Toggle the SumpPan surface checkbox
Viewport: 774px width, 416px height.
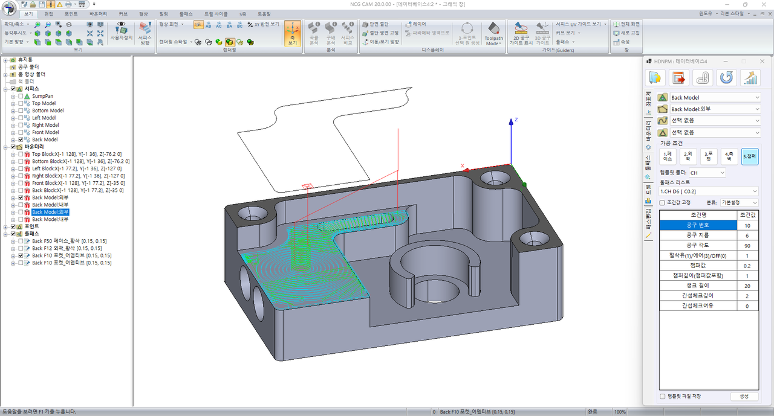pos(21,96)
